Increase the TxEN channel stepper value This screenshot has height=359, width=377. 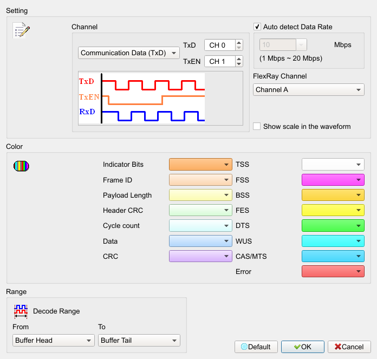point(239,59)
